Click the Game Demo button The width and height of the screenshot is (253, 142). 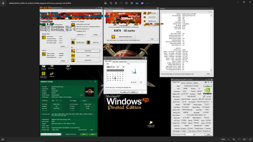pos(88,60)
